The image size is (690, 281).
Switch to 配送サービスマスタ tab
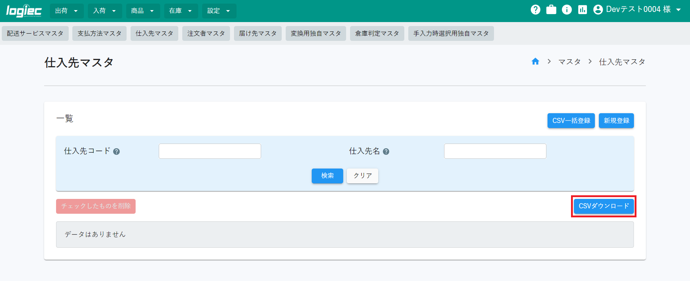(35, 33)
